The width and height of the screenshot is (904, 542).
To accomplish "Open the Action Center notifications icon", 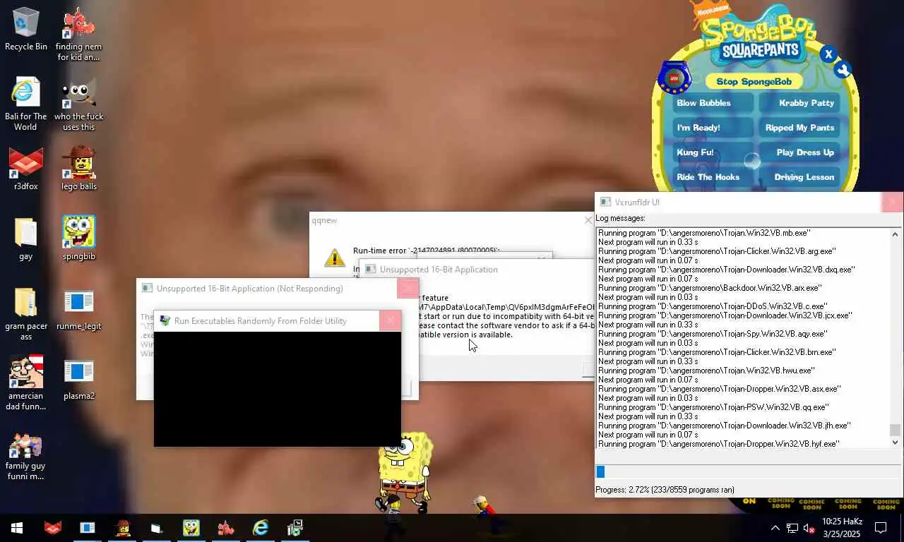I will click(x=881, y=528).
